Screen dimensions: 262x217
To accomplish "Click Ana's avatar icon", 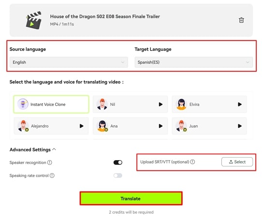I will pos(102,126).
